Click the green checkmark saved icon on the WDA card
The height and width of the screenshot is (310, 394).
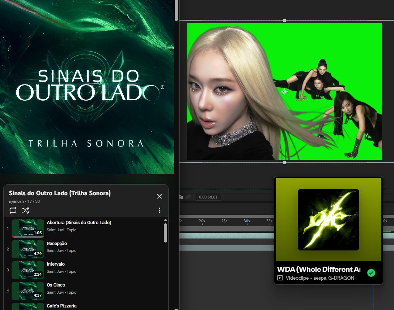tap(371, 273)
